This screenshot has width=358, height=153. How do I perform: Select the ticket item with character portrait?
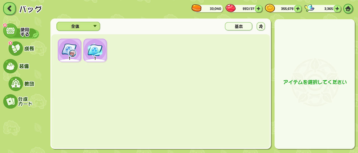(70, 50)
